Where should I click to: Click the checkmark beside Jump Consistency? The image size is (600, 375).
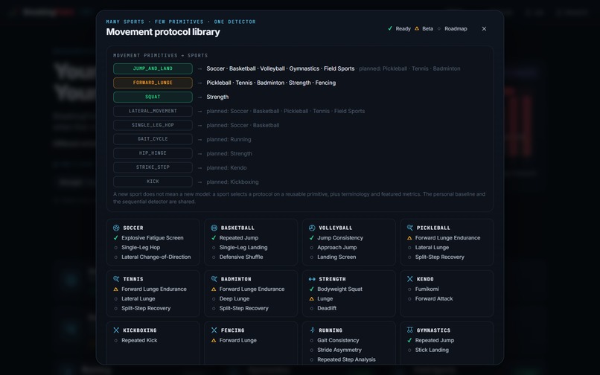(311, 237)
